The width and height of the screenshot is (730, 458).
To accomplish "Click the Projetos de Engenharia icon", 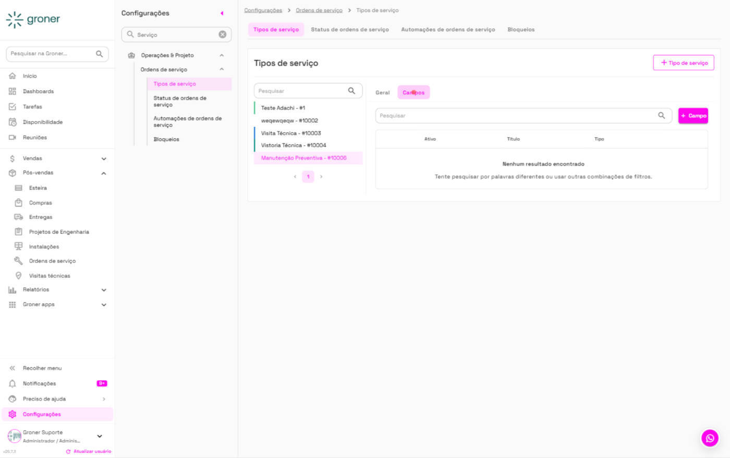I will click(x=19, y=232).
